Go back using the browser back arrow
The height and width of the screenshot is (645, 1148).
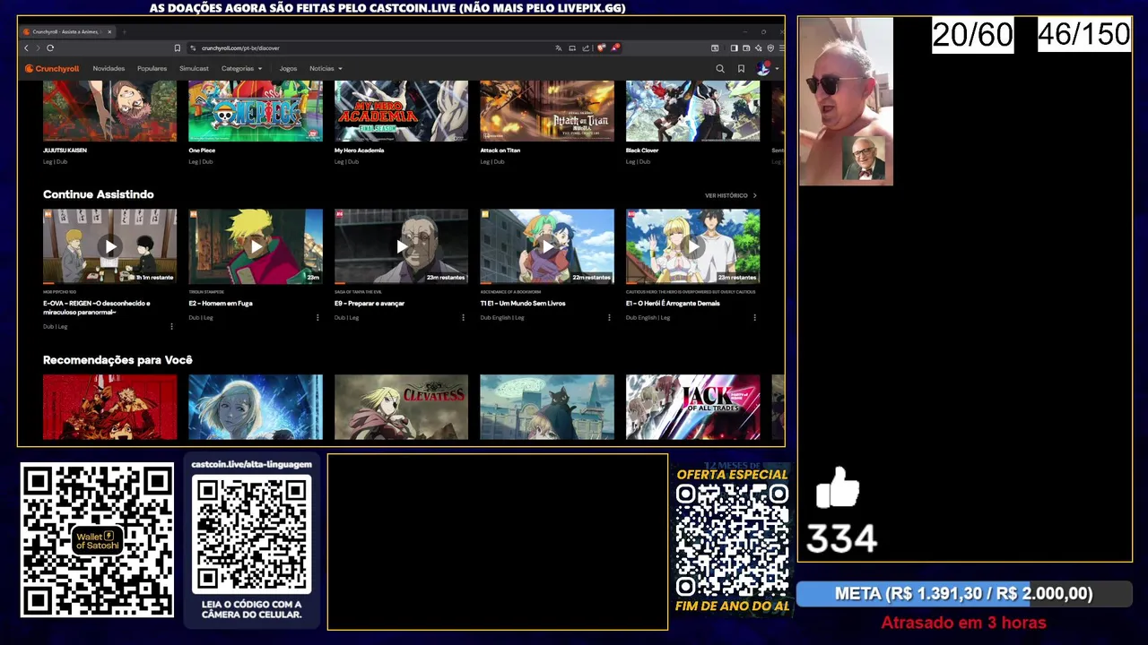click(26, 47)
